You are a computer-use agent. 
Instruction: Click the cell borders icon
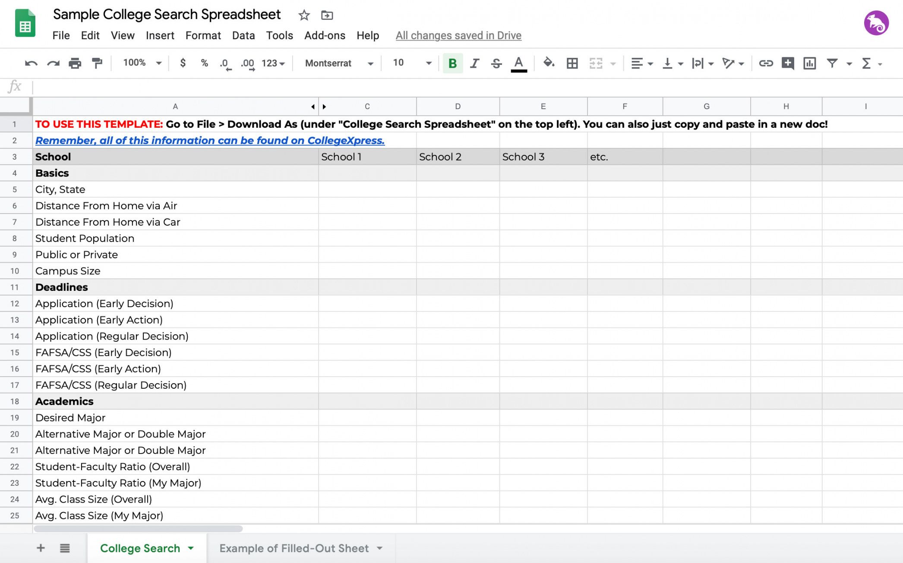(x=572, y=63)
